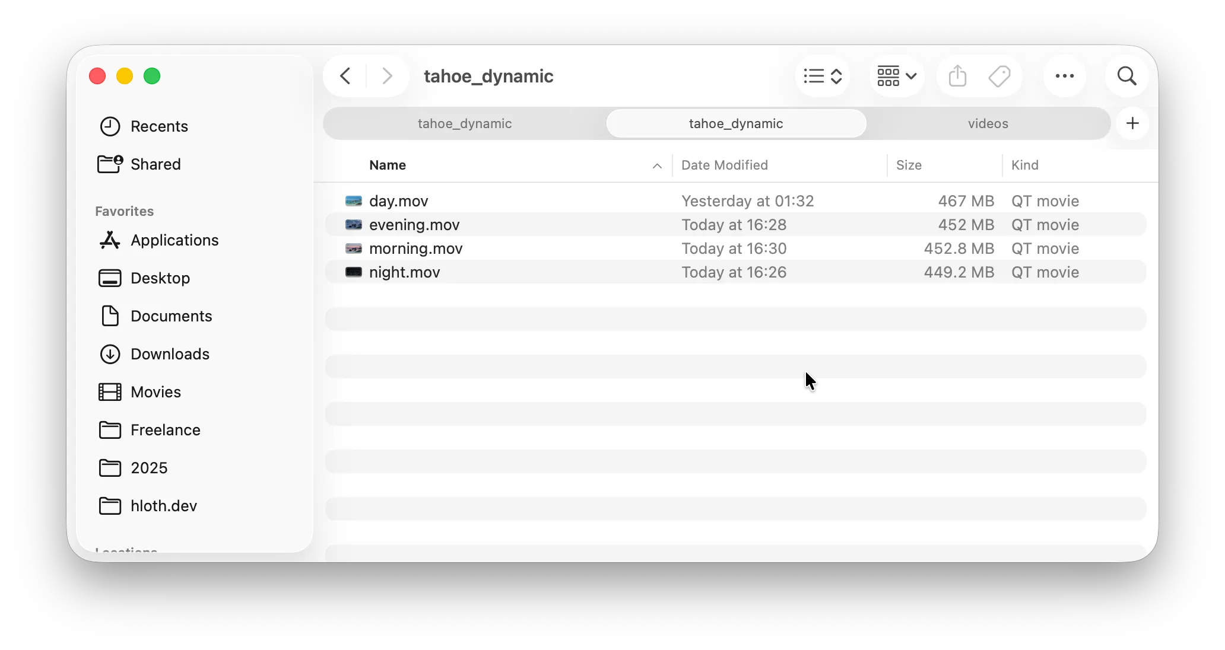The width and height of the screenshot is (1225, 650).
Task: Click QT movie kind of evening.mov
Action: (x=1045, y=225)
